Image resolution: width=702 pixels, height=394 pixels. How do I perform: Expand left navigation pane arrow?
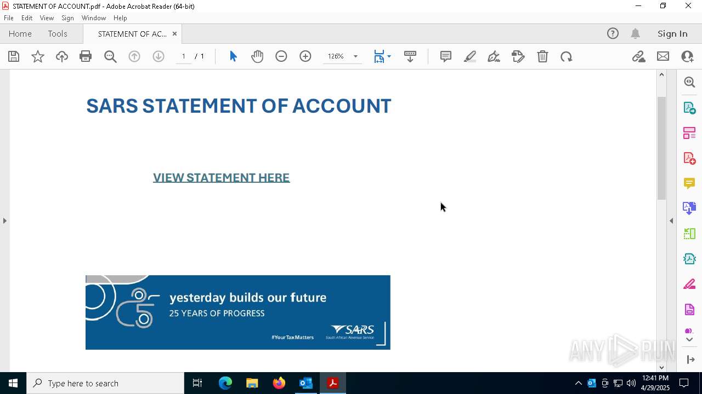click(5, 221)
